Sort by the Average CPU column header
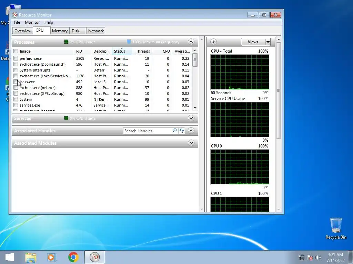The height and width of the screenshot is (264, 353). click(x=182, y=51)
